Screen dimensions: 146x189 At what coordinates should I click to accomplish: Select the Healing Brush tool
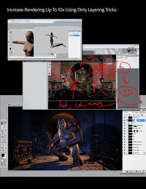2,134
